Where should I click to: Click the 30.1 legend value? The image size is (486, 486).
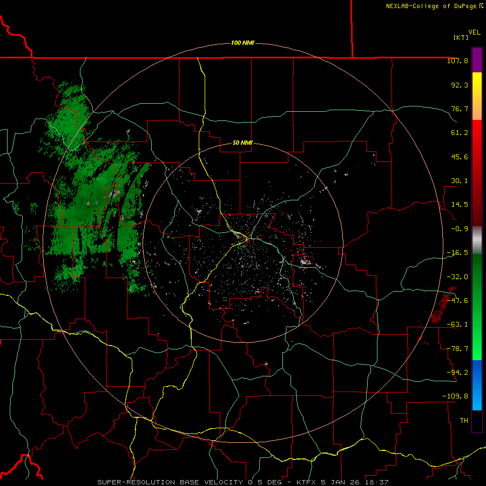tap(460, 181)
